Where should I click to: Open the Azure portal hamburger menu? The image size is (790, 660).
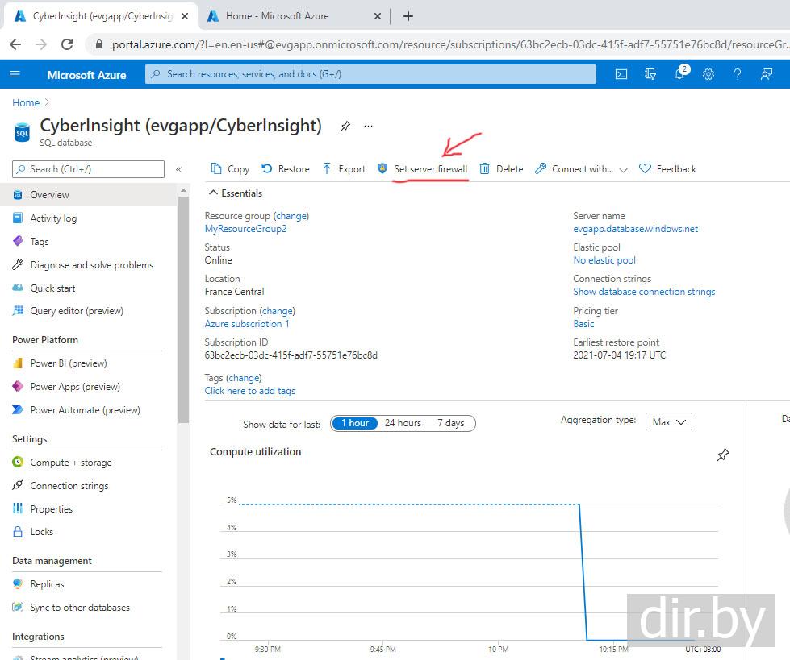[15, 74]
